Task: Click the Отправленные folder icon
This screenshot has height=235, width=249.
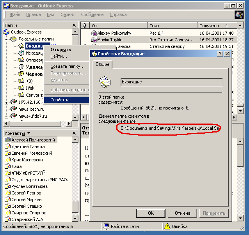Action: click(x=21, y=60)
